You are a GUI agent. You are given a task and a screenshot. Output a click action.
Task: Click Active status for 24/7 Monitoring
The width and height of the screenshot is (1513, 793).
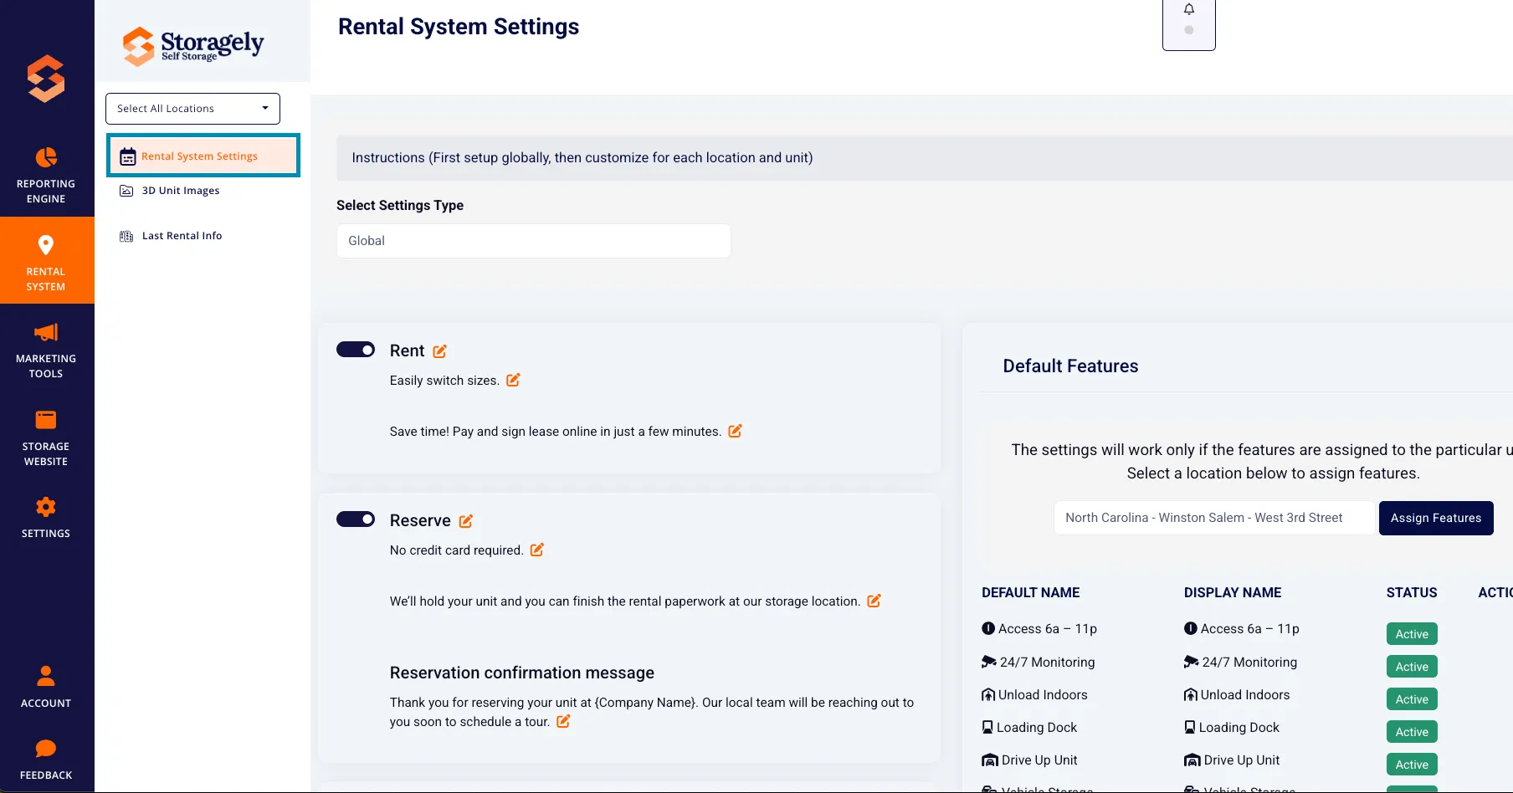pos(1412,667)
